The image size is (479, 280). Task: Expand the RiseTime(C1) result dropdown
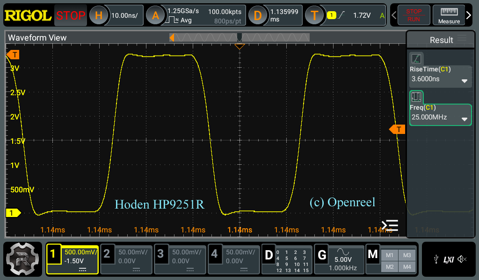tap(464, 81)
